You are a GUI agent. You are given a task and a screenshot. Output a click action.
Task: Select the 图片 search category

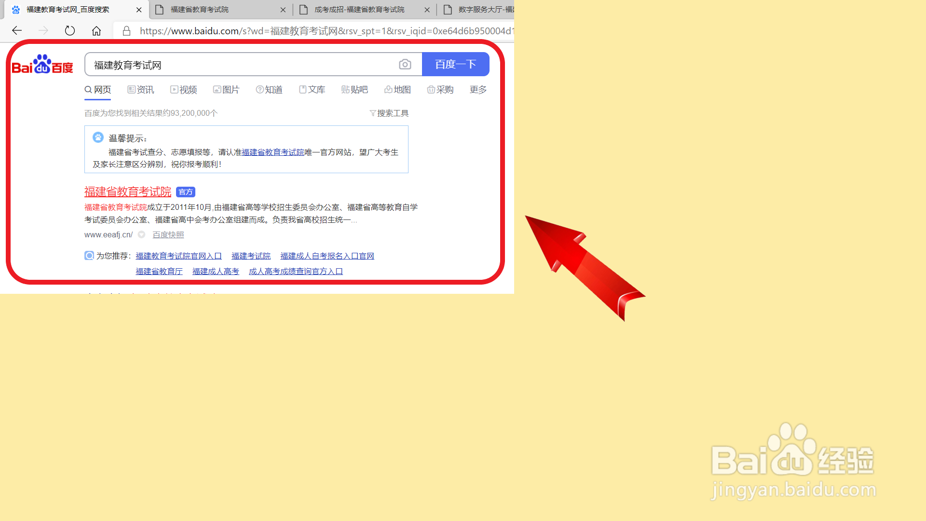pyautogui.click(x=226, y=90)
